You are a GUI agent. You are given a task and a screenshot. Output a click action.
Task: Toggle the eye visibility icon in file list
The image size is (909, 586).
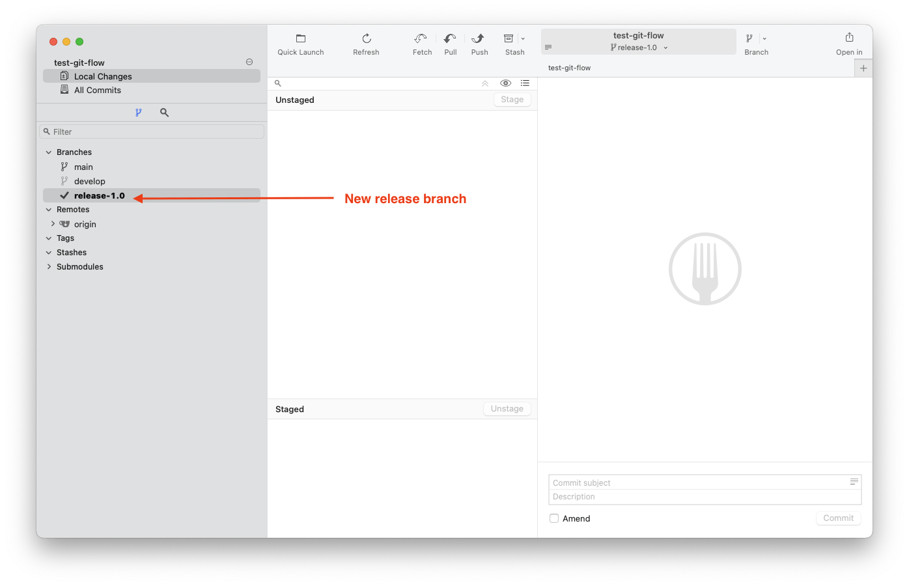point(505,83)
